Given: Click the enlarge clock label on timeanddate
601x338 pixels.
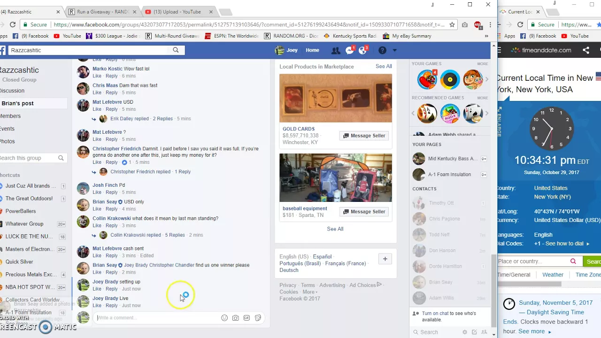Looking at the screenshot, I should pyautogui.click(x=499, y=122).
